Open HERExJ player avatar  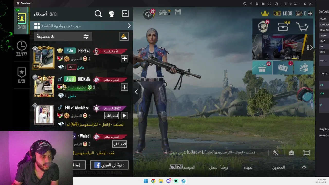[x=44, y=58]
